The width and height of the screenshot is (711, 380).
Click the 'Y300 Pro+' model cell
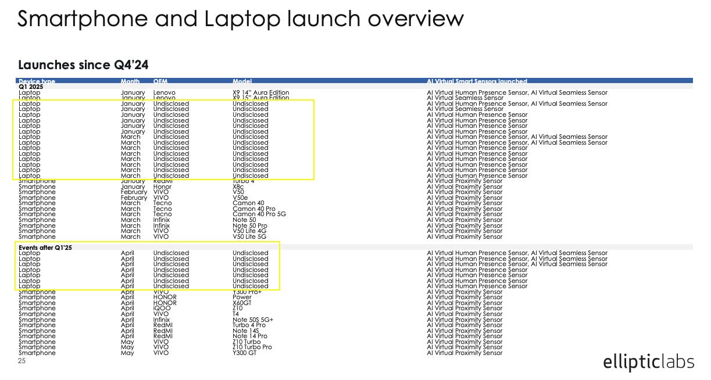tap(247, 292)
